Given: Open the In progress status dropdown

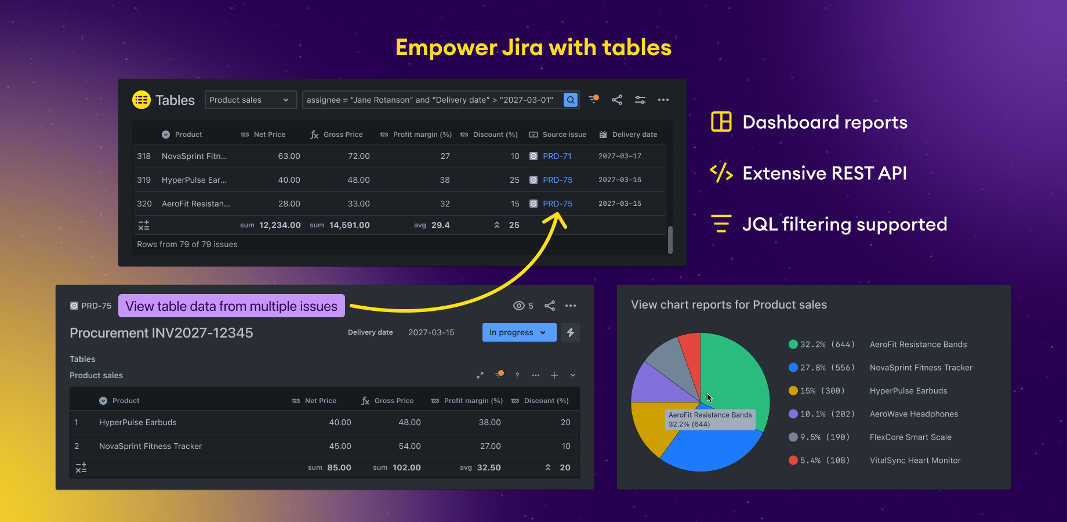Looking at the screenshot, I should coord(519,332).
